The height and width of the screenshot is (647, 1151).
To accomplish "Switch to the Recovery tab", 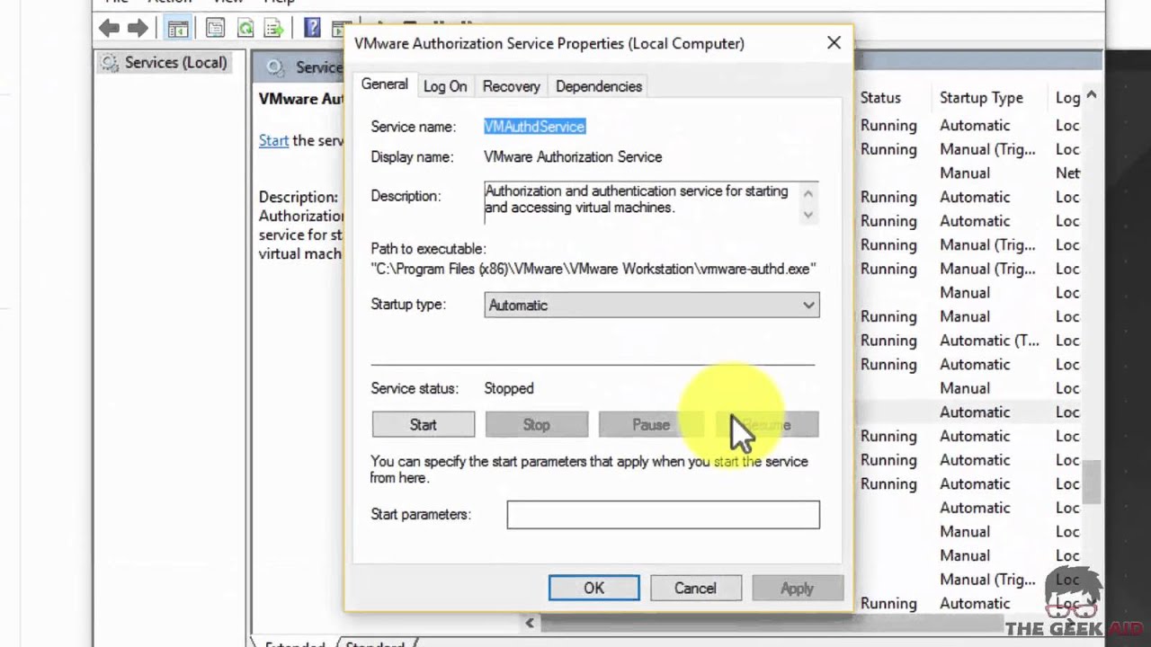I will pos(511,86).
